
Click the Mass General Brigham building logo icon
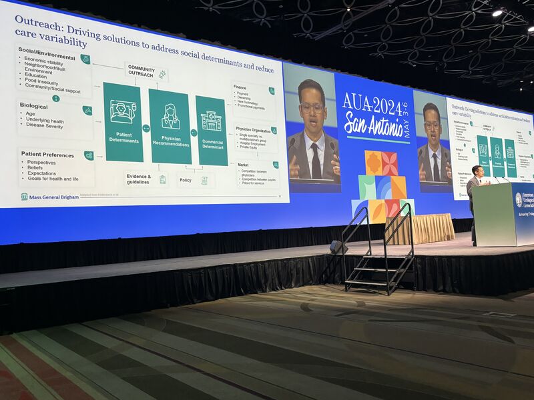[25, 197]
